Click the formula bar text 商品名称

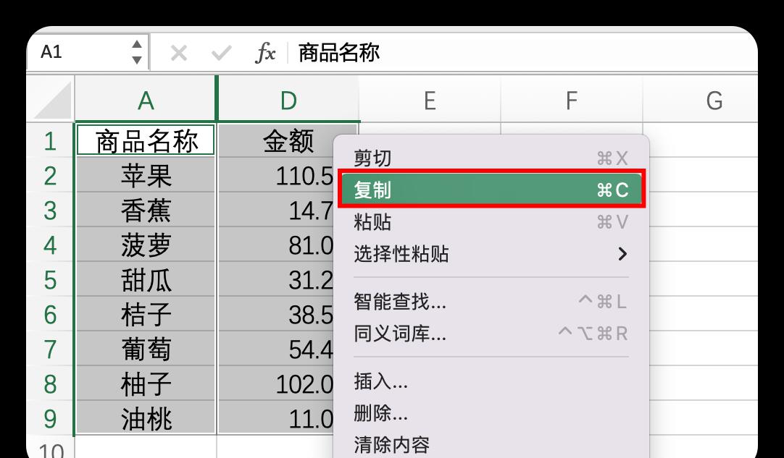coord(339,52)
